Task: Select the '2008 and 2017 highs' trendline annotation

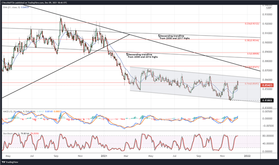Action: pyautogui.click(x=174, y=37)
